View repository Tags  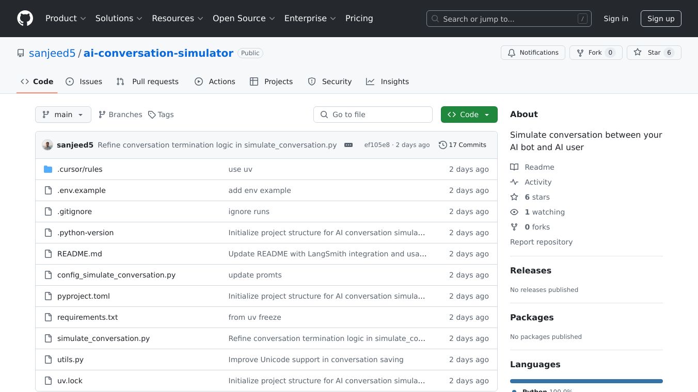[x=161, y=115]
